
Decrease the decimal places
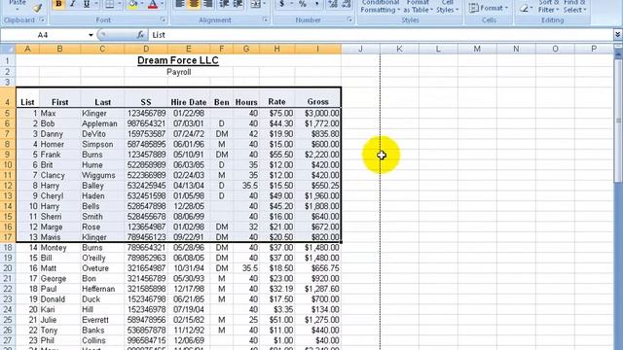pyautogui.click(x=347, y=4)
